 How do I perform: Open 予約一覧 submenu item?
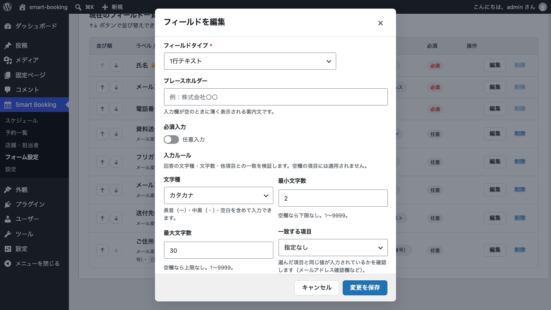pos(34,133)
